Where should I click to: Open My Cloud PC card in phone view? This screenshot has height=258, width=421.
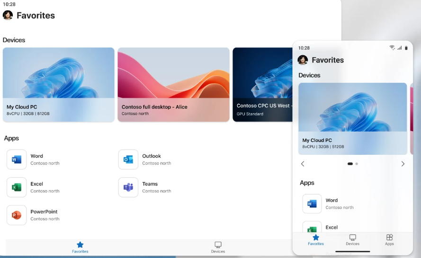tap(352, 119)
